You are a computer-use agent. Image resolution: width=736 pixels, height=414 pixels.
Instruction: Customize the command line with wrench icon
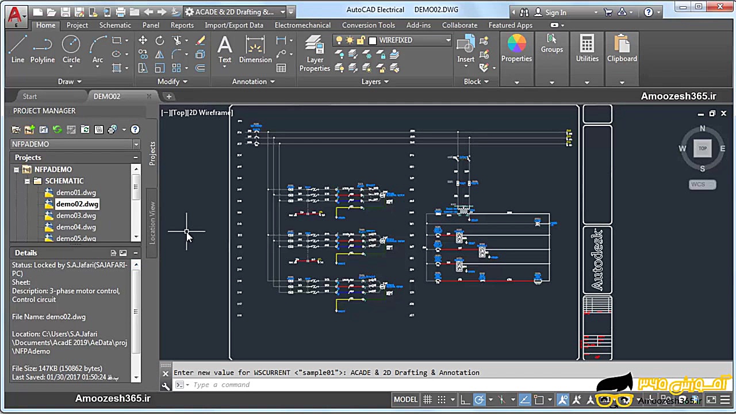click(166, 385)
